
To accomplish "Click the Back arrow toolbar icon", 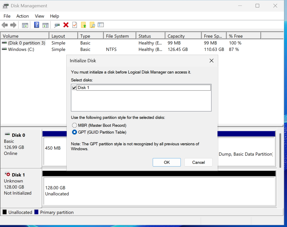I will pos(5,25).
